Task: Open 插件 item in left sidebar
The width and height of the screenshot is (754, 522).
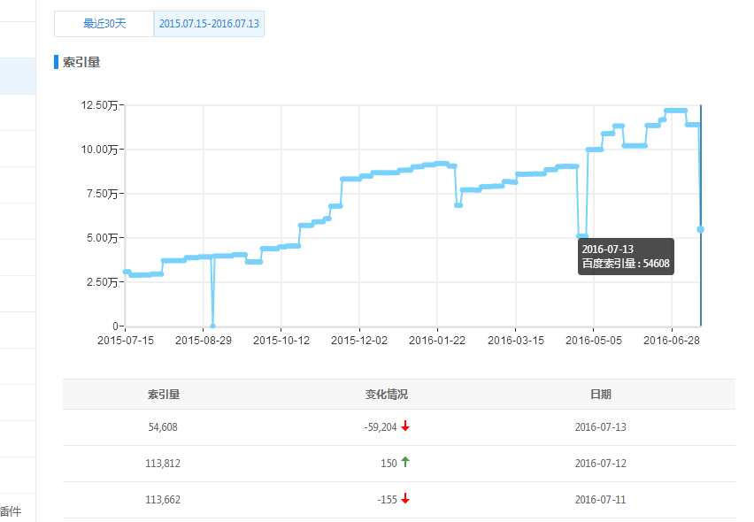Action: [x=11, y=511]
